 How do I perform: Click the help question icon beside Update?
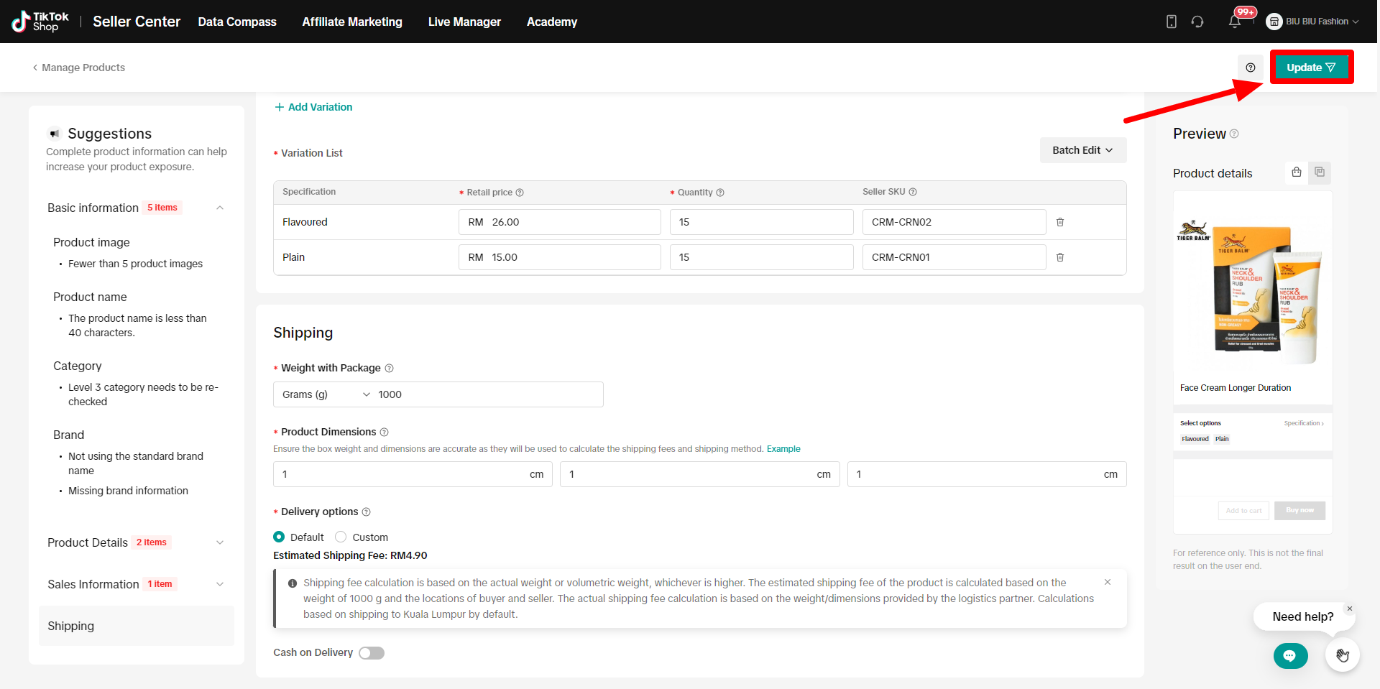pos(1250,68)
